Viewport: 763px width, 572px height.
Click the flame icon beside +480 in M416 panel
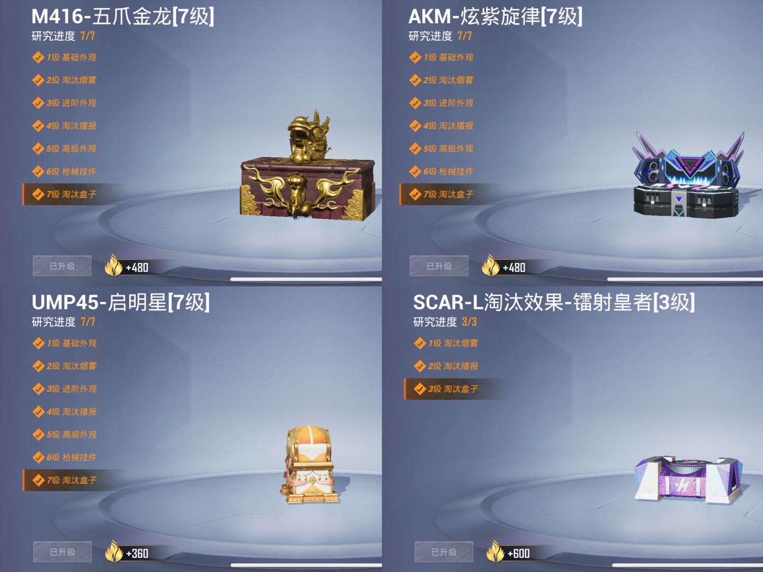point(113,266)
